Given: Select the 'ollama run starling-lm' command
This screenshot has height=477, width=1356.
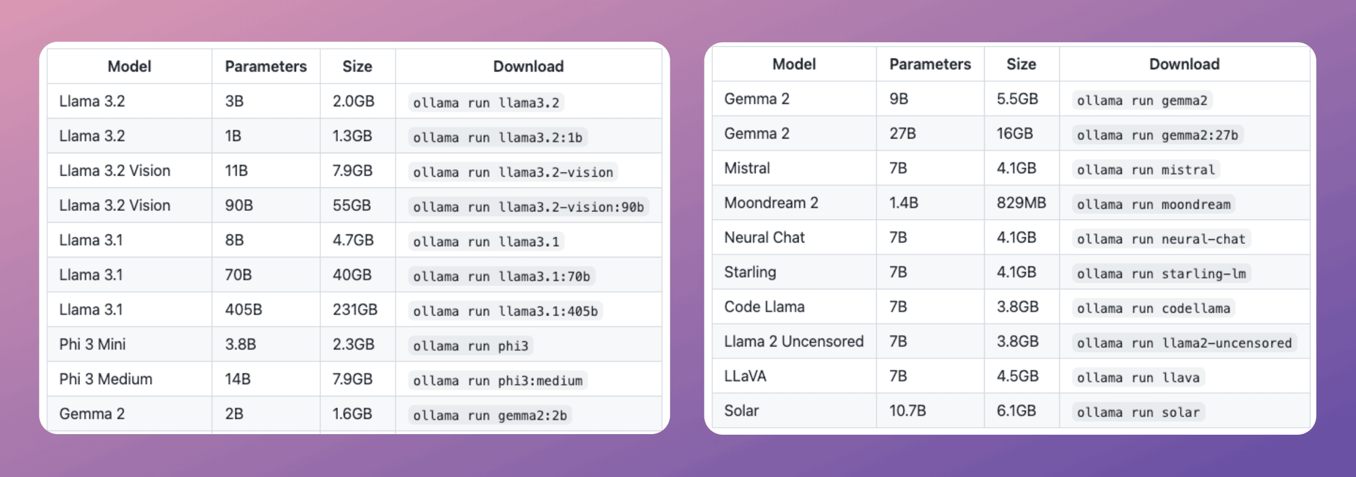Looking at the screenshot, I should pos(1161,274).
